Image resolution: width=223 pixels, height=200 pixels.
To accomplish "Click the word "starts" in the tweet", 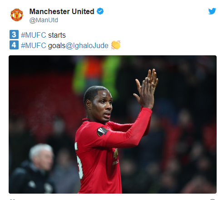I will click(x=57, y=35).
